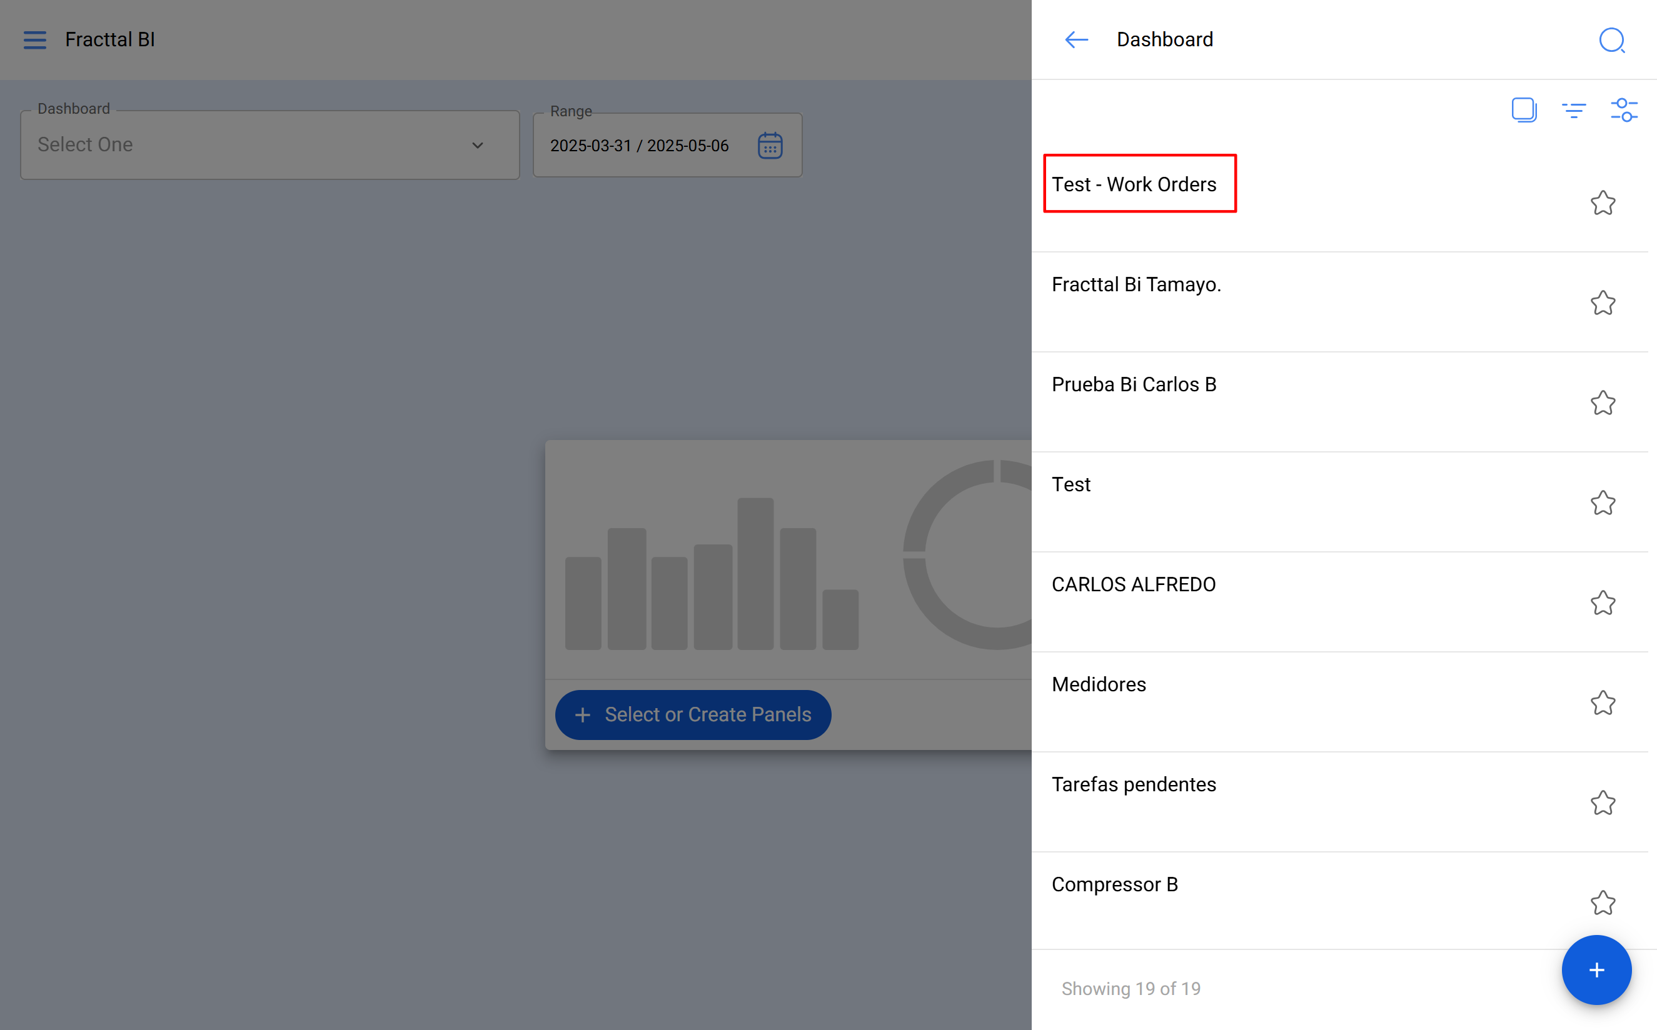Open search in the Dashboard panel
The height and width of the screenshot is (1030, 1657).
(x=1611, y=40)
